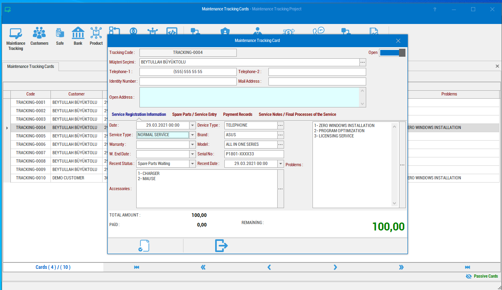Click the exit door icon in dialog

coord(221,246)
